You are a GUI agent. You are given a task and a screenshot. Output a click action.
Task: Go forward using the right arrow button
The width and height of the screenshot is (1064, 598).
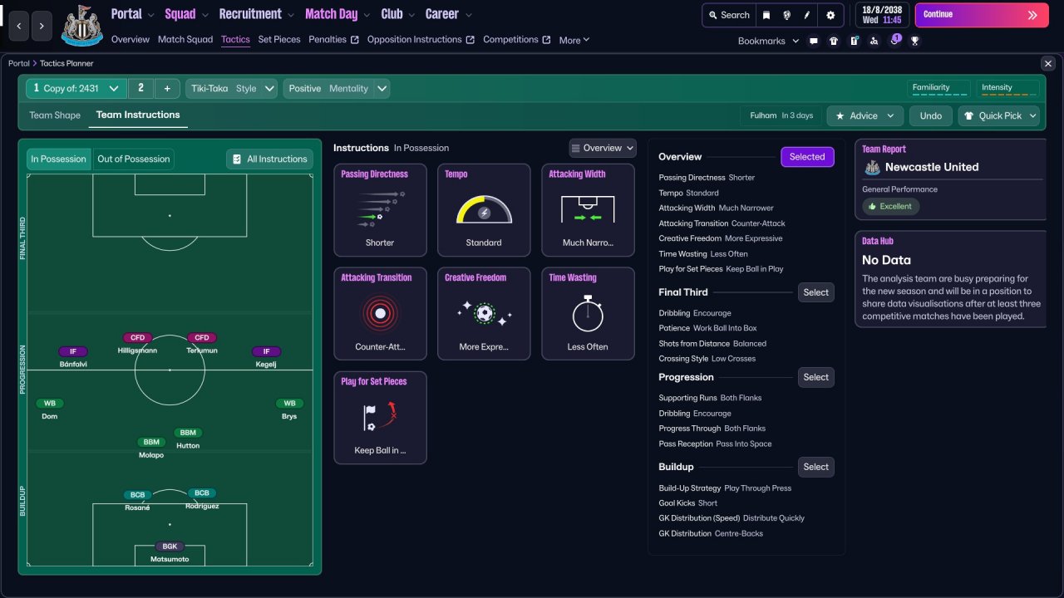[x=42, y=26]
